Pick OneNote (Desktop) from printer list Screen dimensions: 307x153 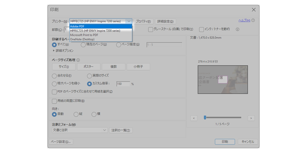click(x=101, y=39)
